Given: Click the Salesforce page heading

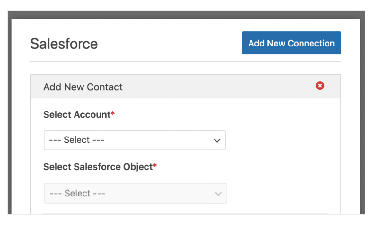Looking at the screenshot, I should pyautogui.click(x=64, y=44).
